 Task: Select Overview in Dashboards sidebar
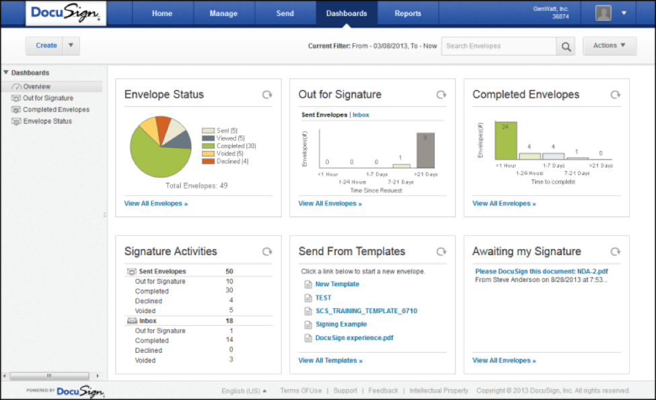pos(37,87)
